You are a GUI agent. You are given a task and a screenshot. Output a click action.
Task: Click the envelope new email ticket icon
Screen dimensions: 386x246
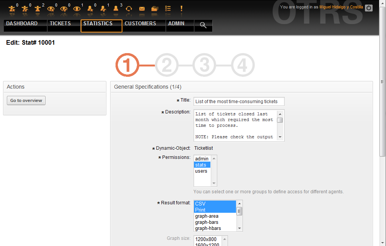pos(142,8)
